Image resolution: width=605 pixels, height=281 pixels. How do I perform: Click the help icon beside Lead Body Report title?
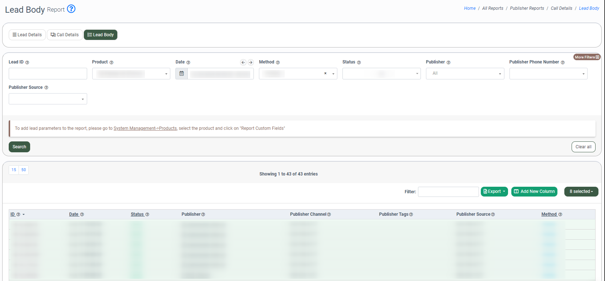(x=71, y=9)
